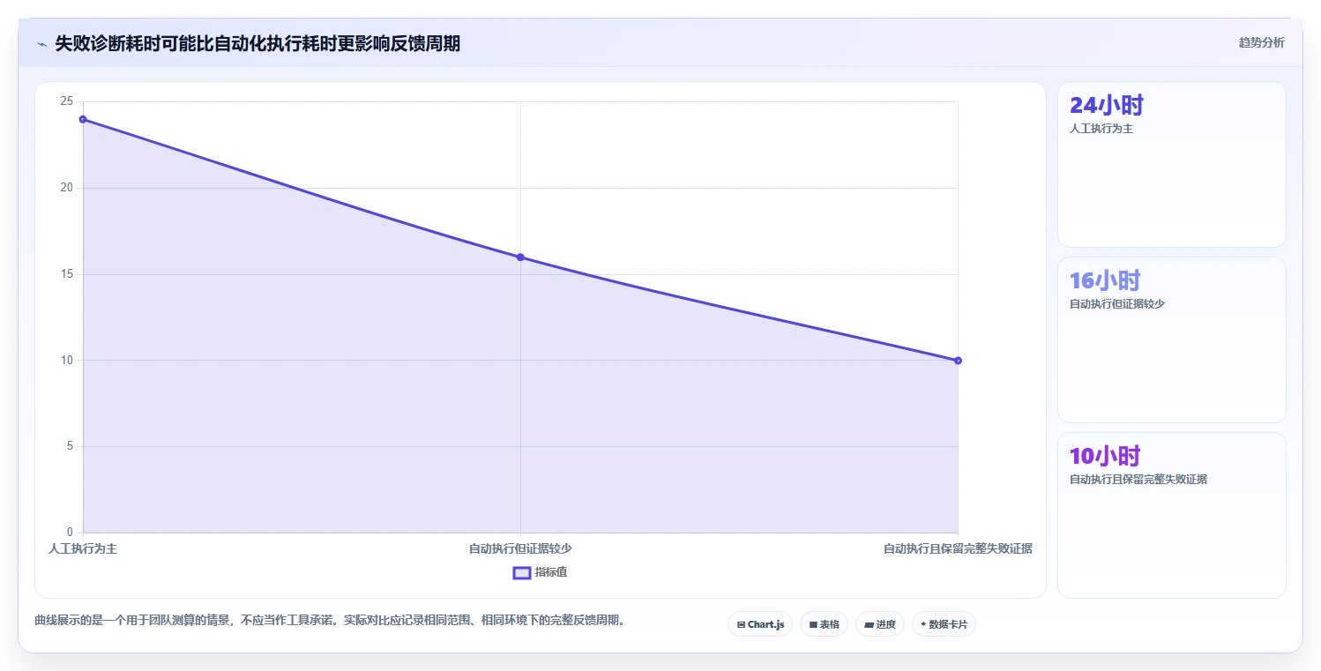Select the 表格 chip
Screen dimensions: 1321x671
824,624
